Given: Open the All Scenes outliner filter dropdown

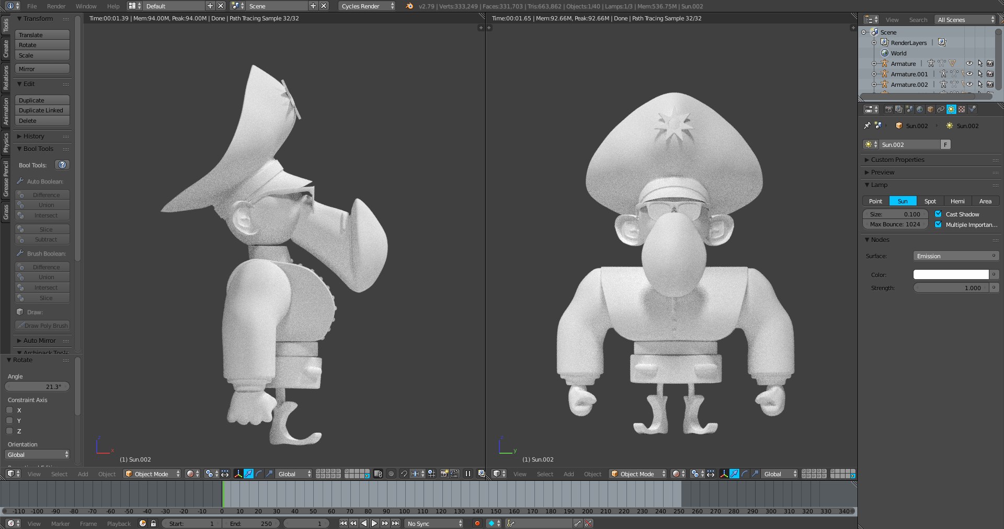Looking at the screenshot, I should click(965, 19).
